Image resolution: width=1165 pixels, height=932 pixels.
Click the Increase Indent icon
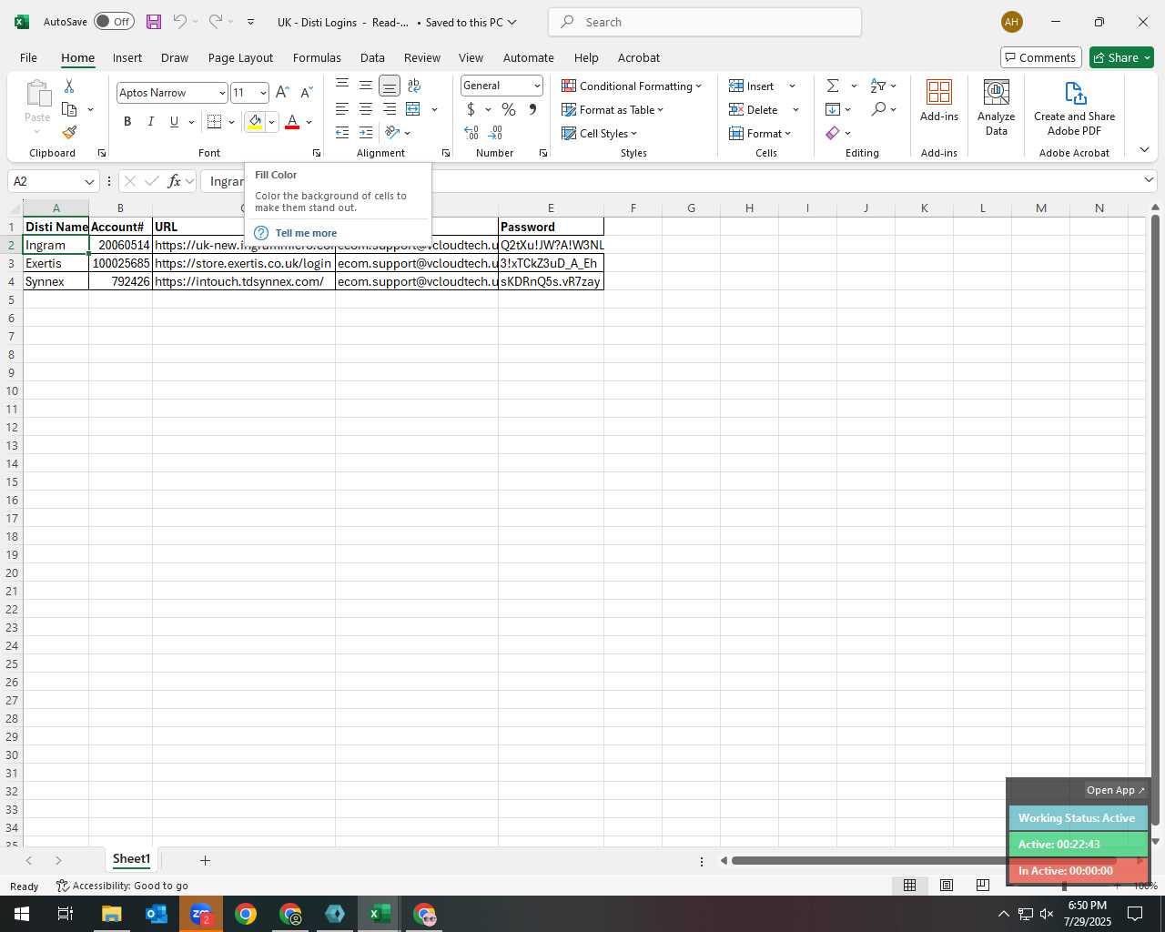tap(366, 133)
